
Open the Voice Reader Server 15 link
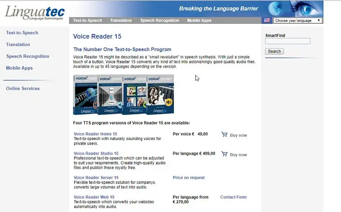tap(96, 177)
